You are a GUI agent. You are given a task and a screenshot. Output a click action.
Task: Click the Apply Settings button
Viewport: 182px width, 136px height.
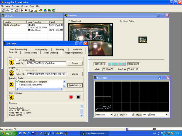[x=75, y=85]
